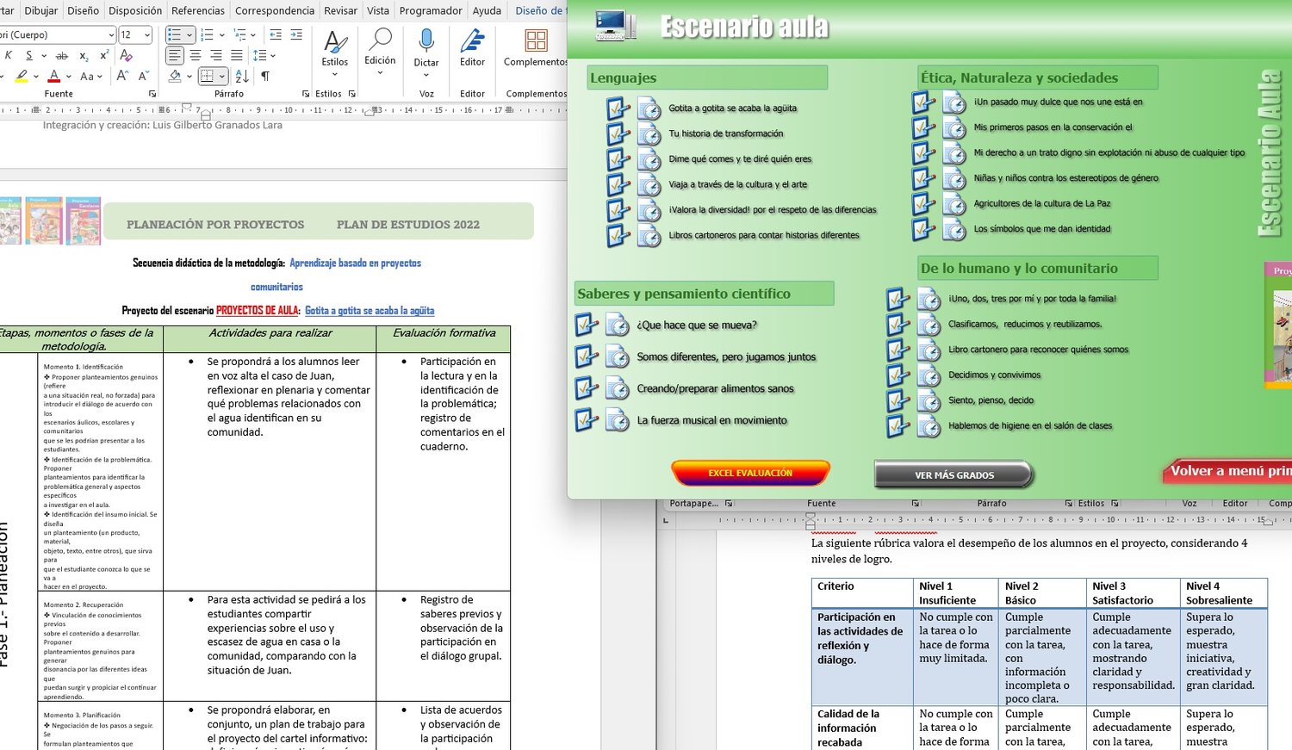Open the Referencias ribbon tab

pyautogui.click(x=198, y=10)
